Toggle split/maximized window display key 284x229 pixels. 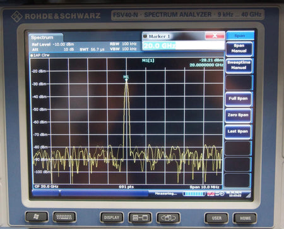140,218
